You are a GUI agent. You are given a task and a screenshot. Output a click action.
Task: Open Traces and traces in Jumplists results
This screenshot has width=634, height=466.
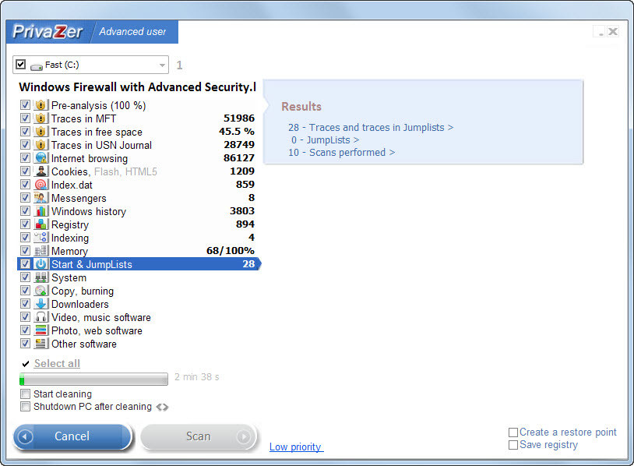[x=371, y=128]
